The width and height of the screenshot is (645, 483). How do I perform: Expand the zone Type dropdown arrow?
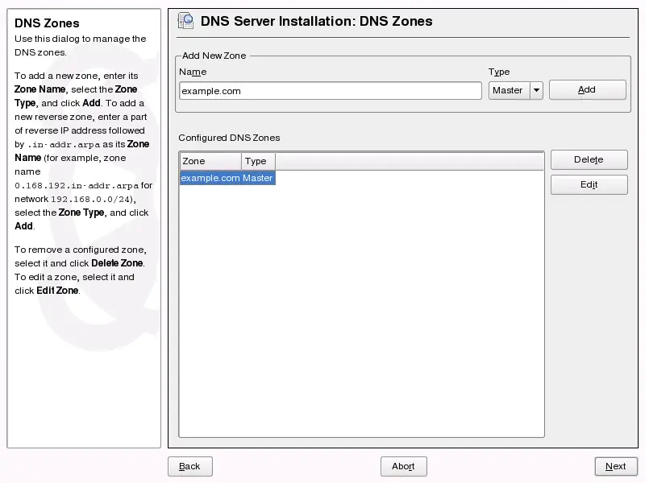click(x=536, y=90)
